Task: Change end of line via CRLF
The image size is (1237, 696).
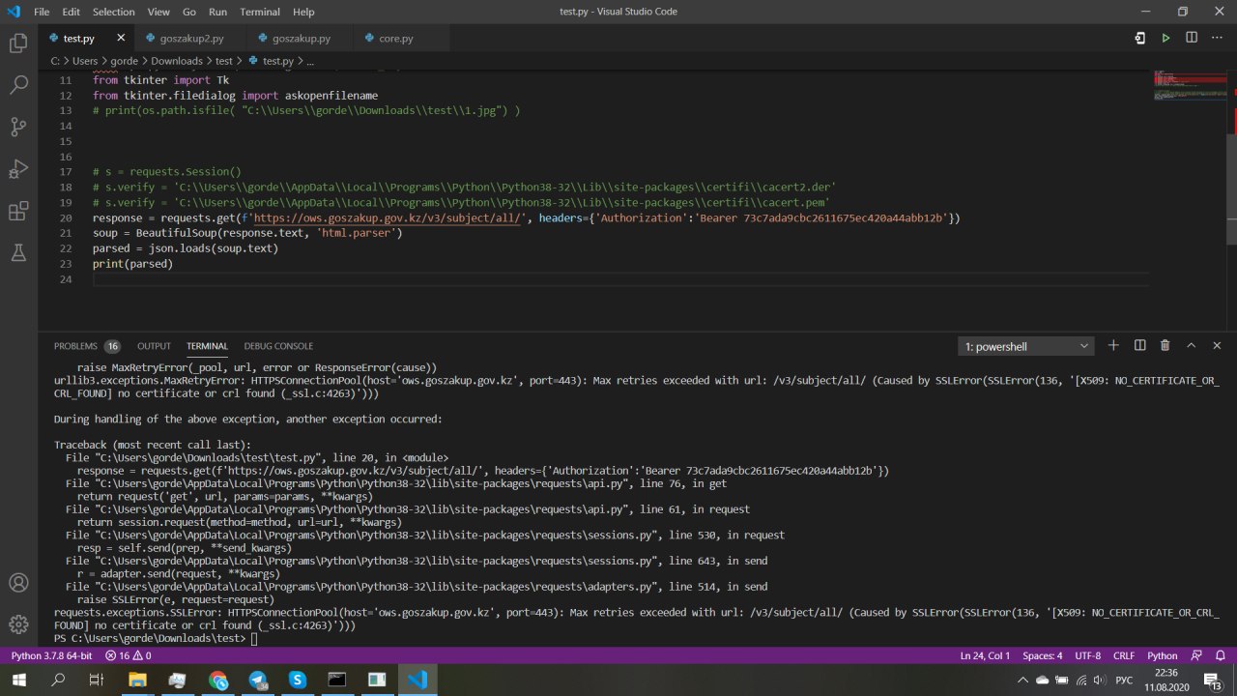Action: (x=1124, y=655)
